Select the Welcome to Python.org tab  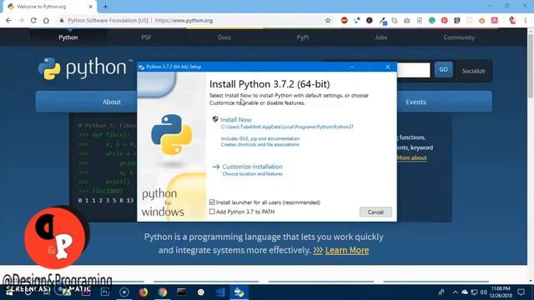50,7
